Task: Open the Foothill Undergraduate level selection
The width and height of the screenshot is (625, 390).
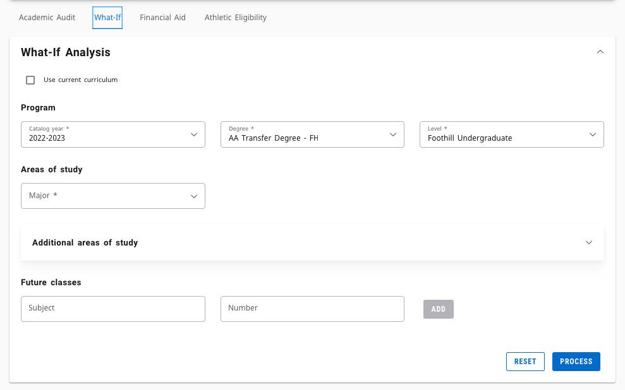Action: pos(470,138)
